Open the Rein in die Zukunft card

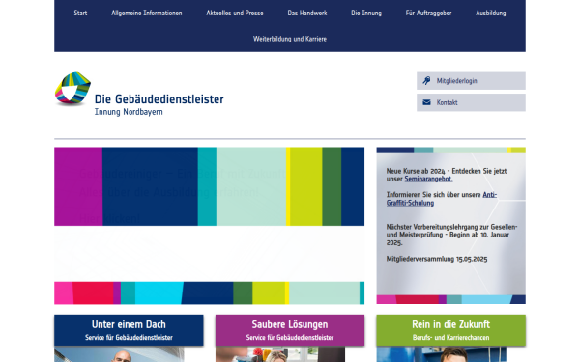pos(450,330)
